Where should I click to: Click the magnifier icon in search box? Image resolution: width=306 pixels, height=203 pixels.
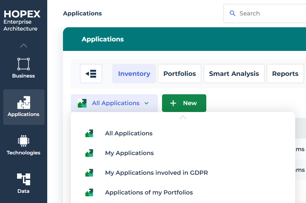coord(233,13)
